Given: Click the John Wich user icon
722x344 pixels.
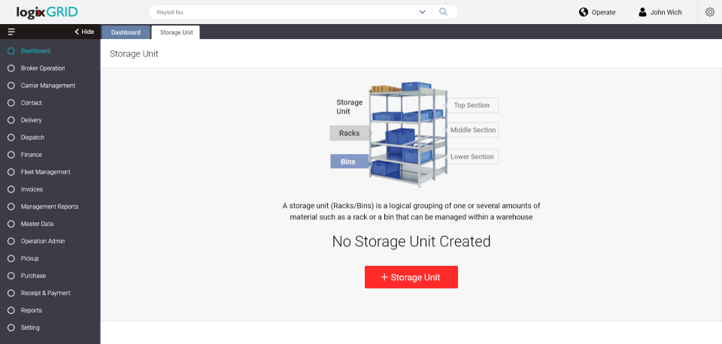Looking at the screenshot, I should pos(643,12).
